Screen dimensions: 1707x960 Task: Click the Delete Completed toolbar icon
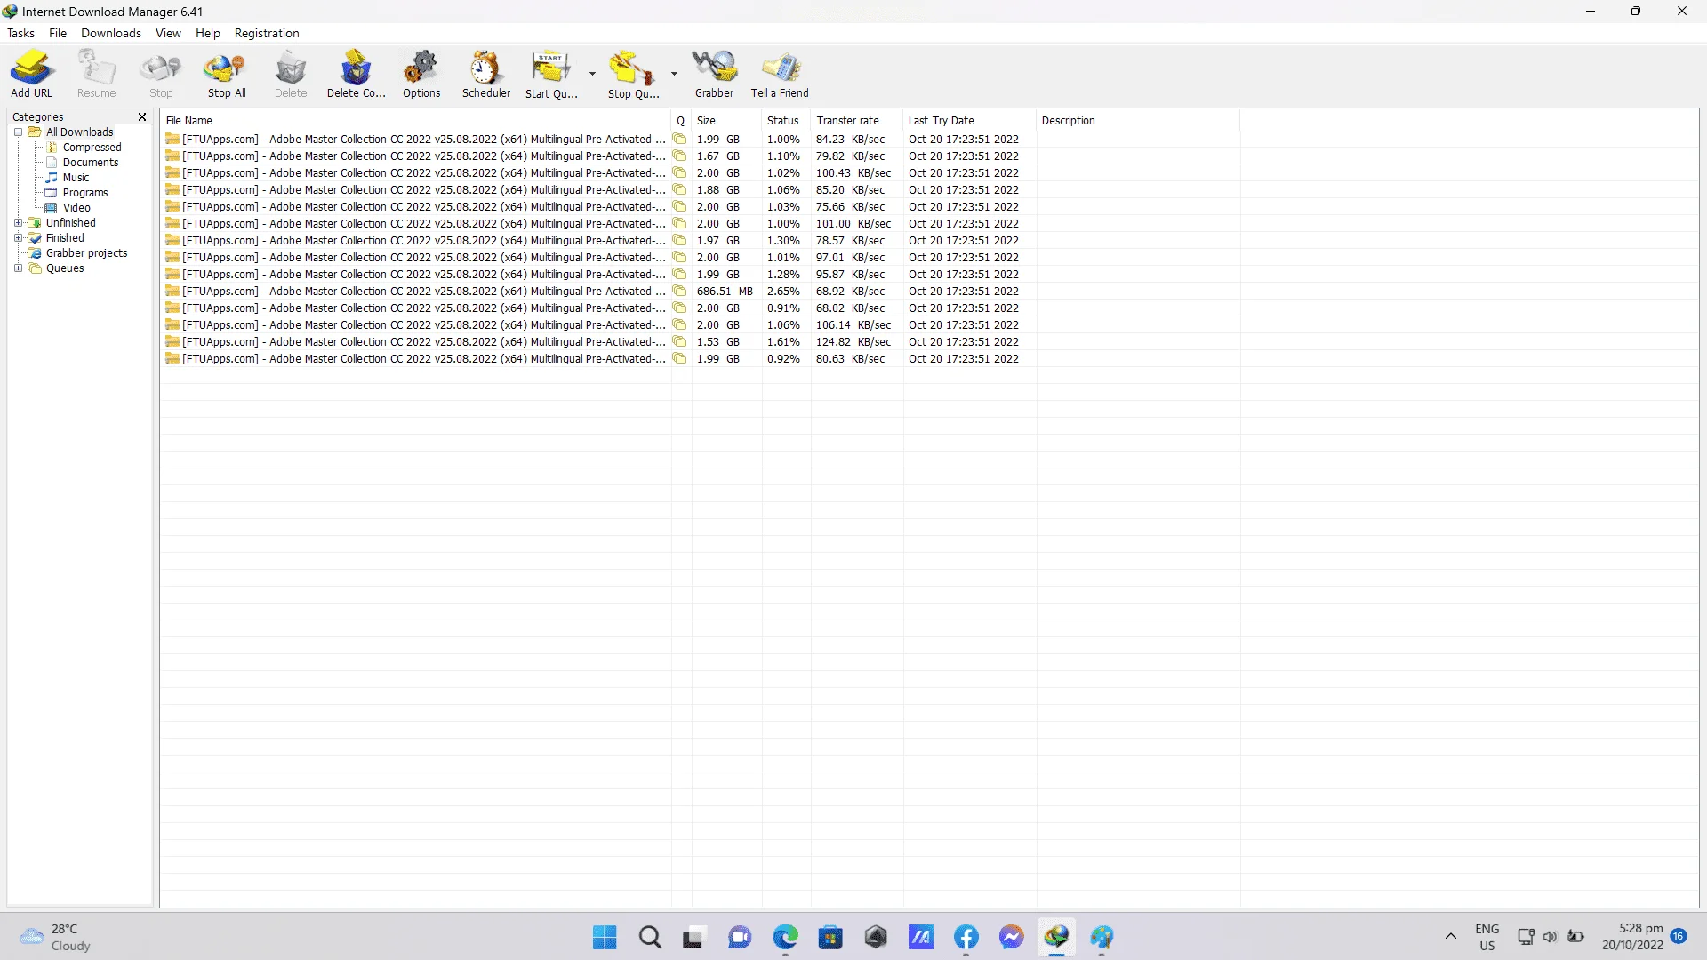(x=356, y=74)
